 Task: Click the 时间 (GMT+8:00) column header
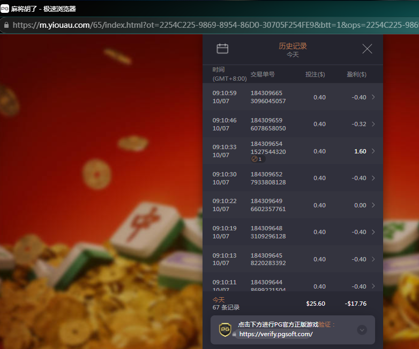tap(229, 74)
